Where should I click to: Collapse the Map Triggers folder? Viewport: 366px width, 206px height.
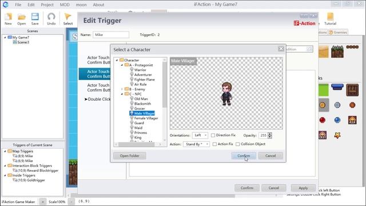(x=5, y=151)
